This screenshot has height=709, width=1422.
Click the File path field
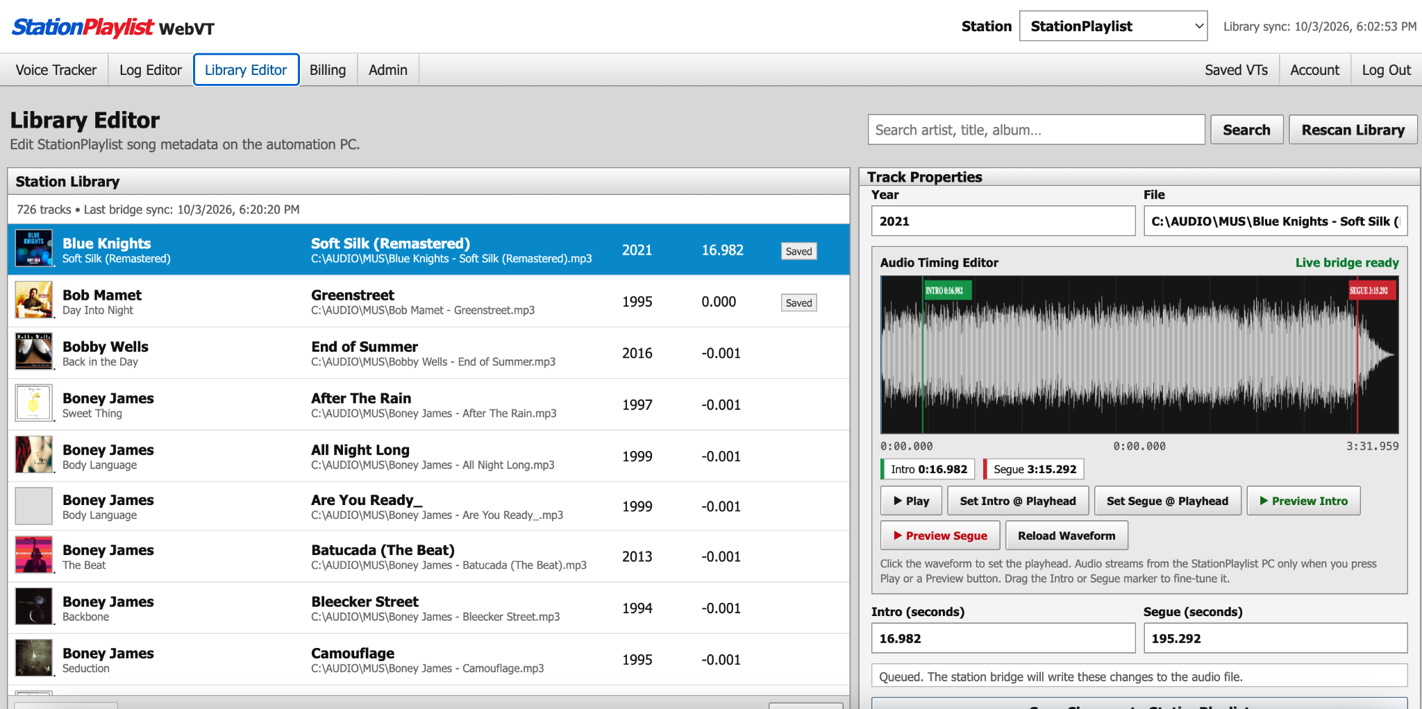coord(1275,221)
